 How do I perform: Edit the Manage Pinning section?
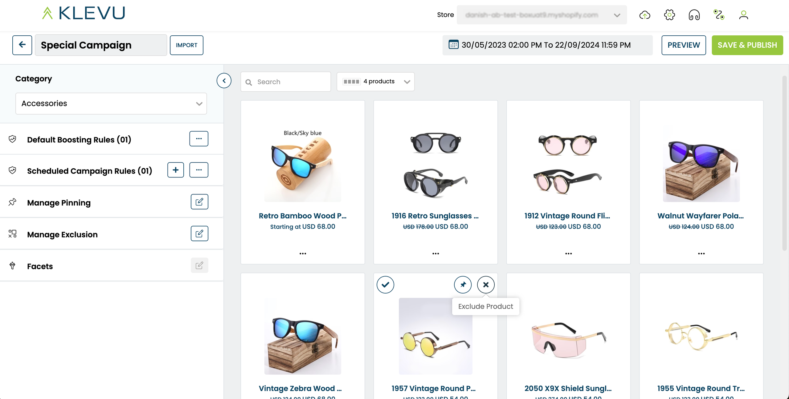click(x=199, y=202)
